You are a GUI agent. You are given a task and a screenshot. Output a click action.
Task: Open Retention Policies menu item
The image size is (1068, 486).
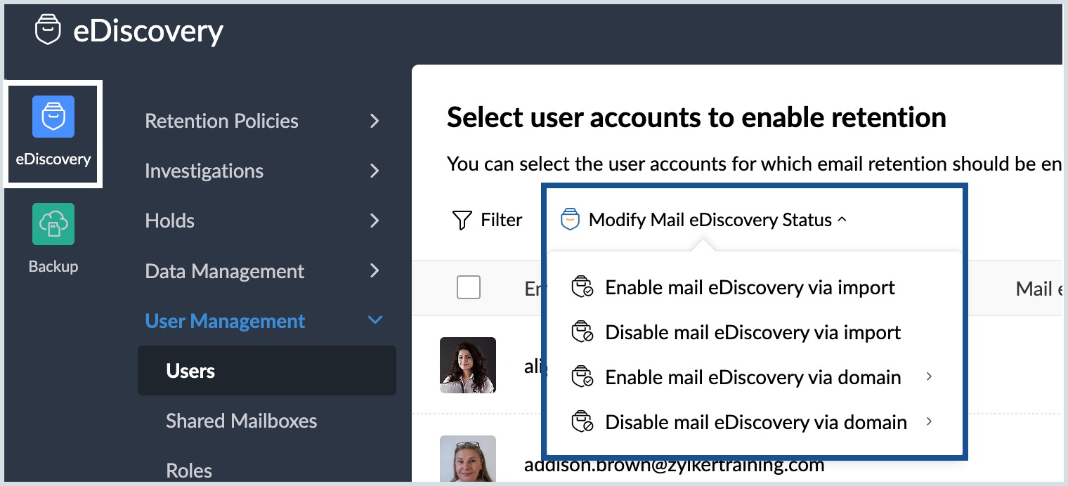pos(221,121)
